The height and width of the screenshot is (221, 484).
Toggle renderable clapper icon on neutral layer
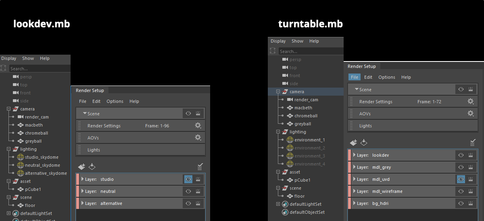(198, 191)
